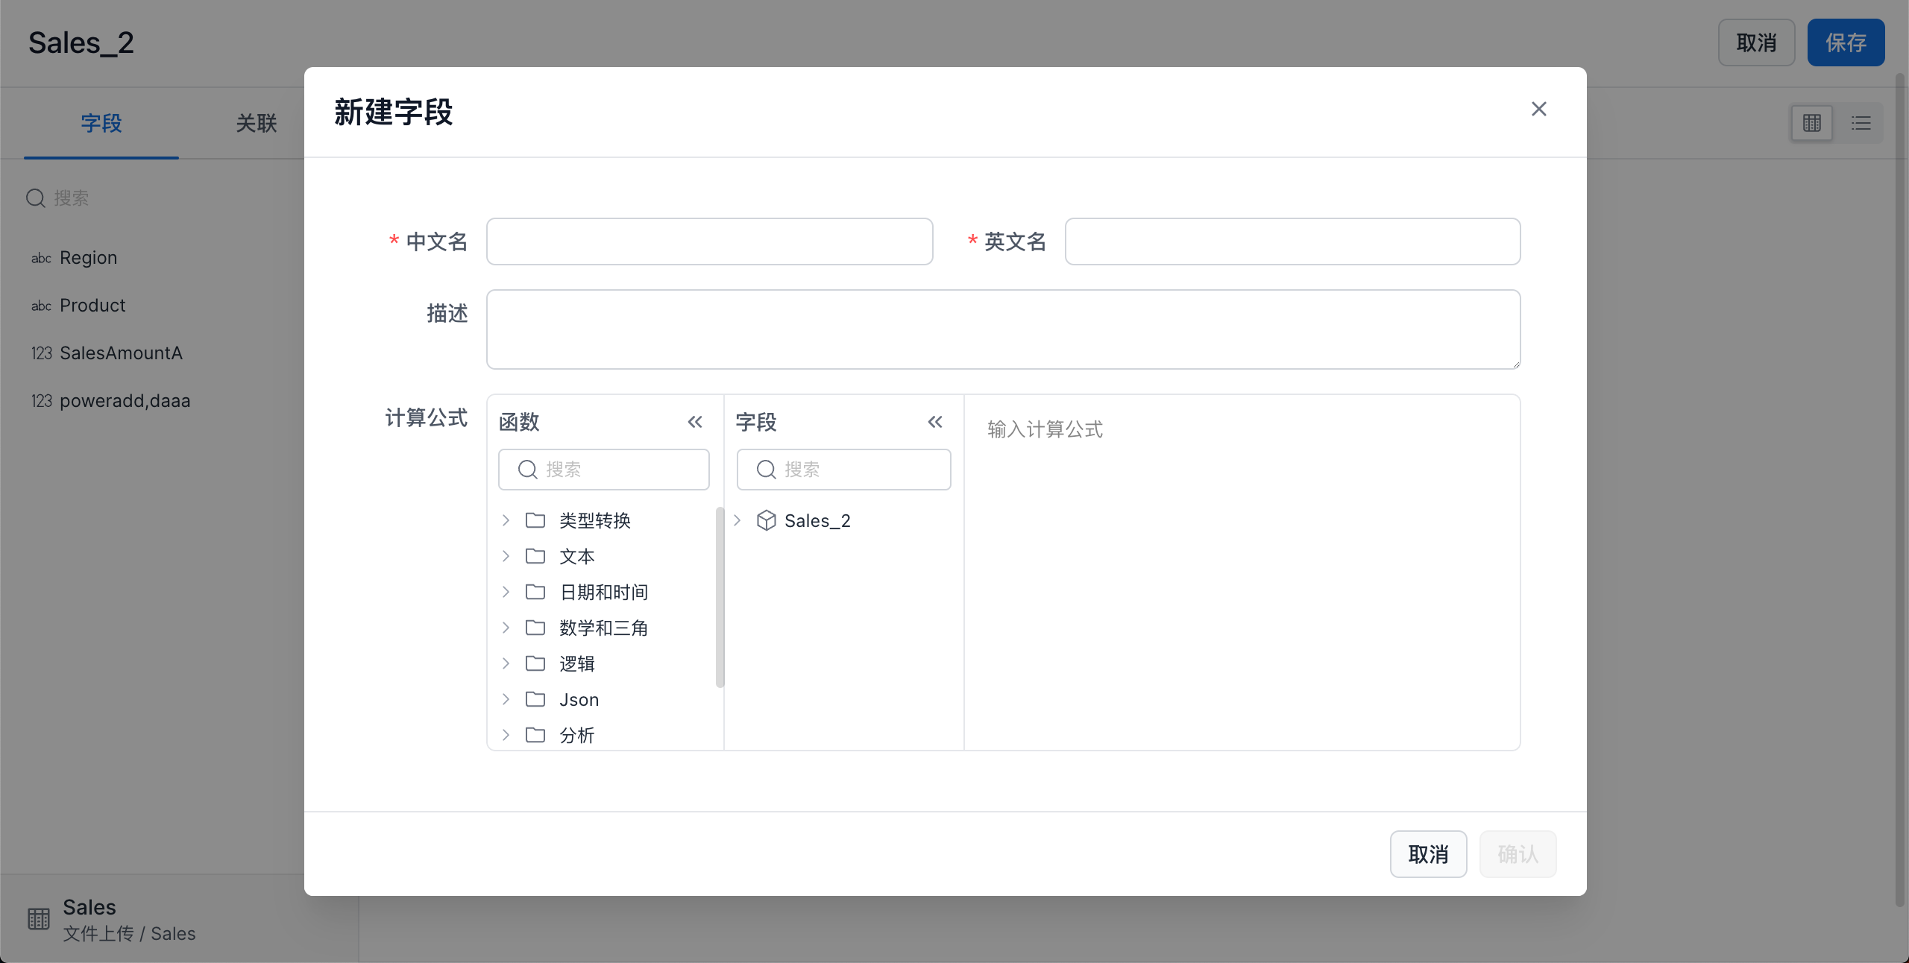The height and width of the screenshot is (963, 1909).
Task: Expand the 文本 function category
Action: coord(506,556)
